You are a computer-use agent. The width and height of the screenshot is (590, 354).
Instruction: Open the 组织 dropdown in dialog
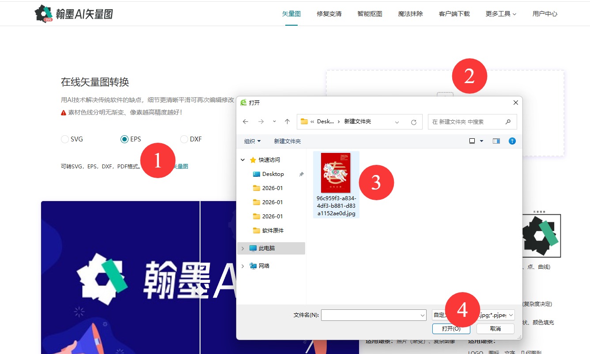coord(252,141)
